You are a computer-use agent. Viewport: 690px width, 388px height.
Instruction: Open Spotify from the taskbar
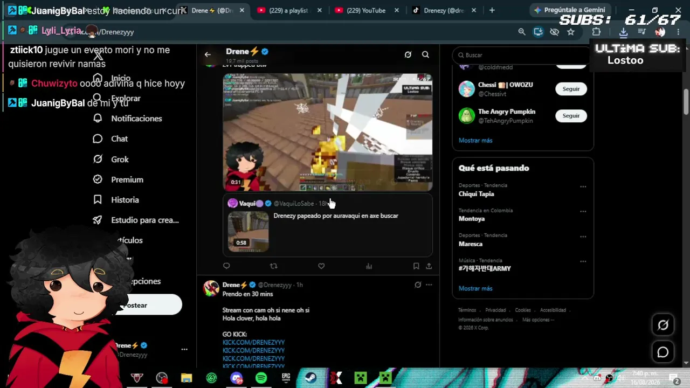click(261, 378)
